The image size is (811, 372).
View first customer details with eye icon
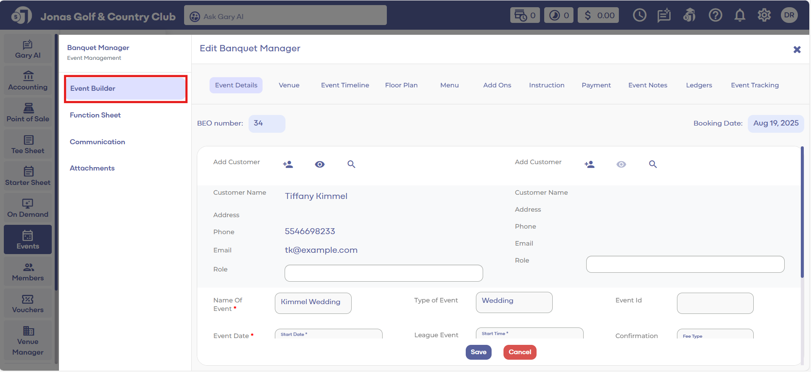pyautogui.click(x=320, y=165)
